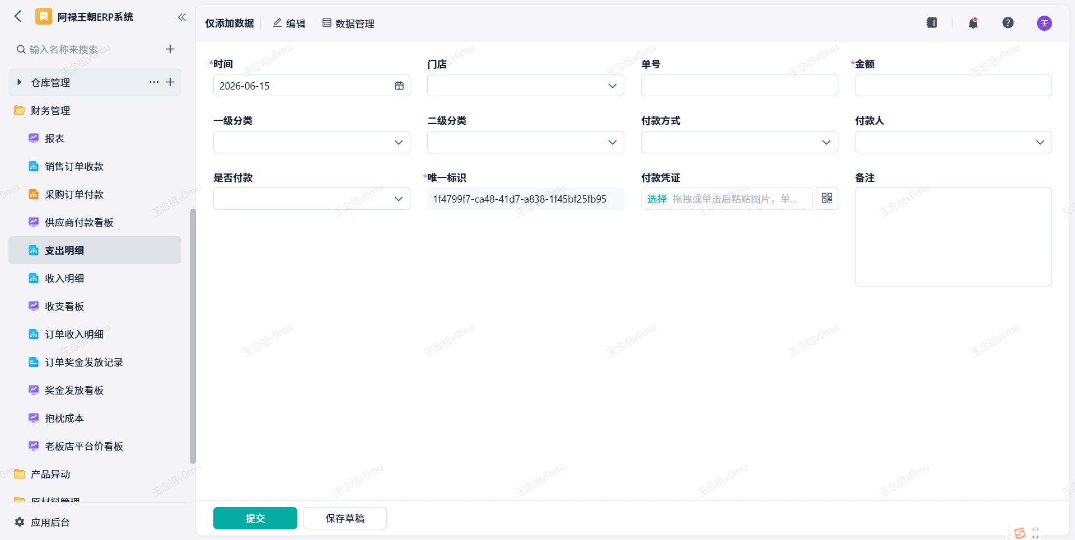Viewport: 1075px width, 540px height.
Task: Click the orange 采购订单付款 icon
Action: [34, 194]
